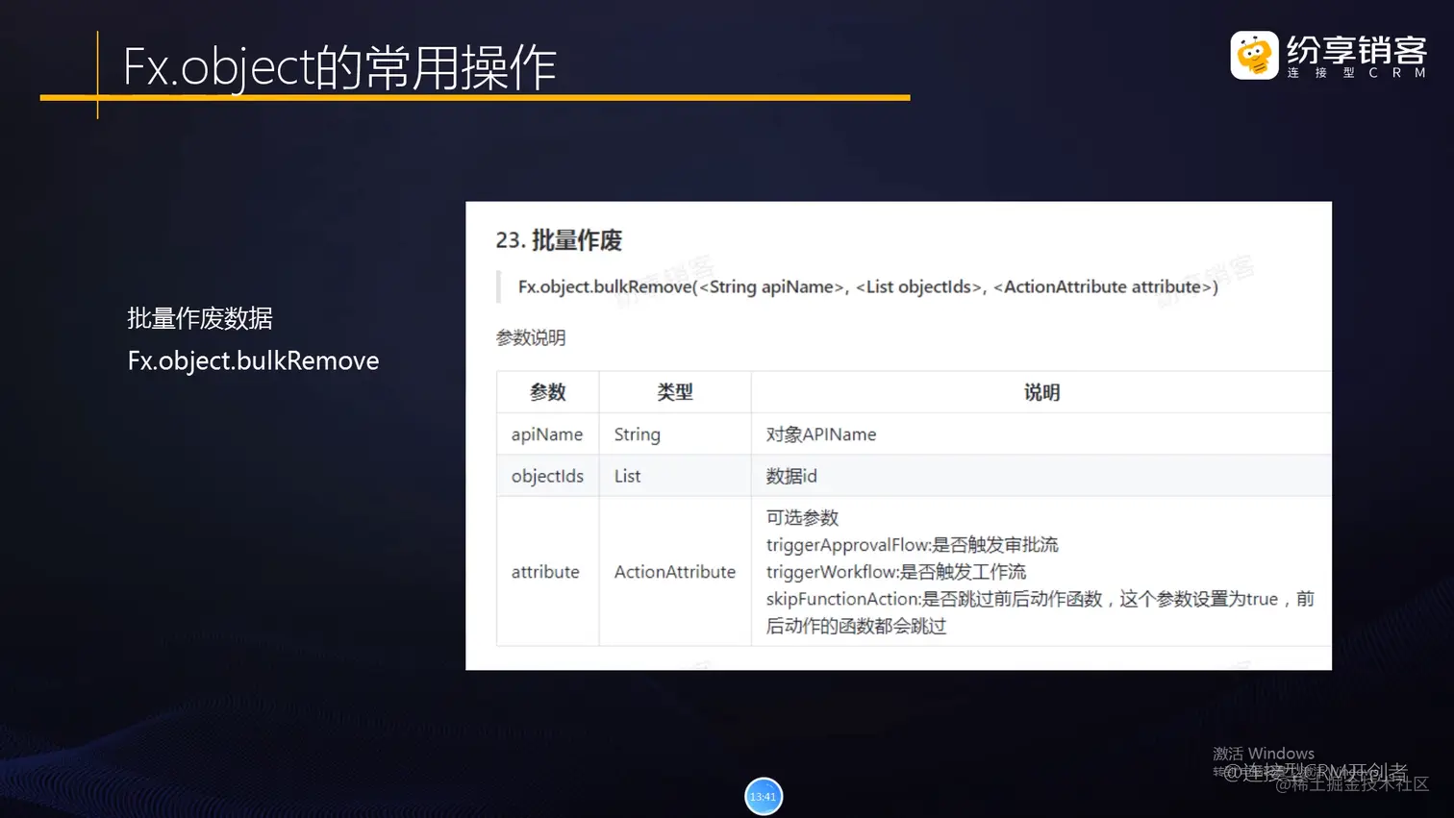This screenshot has width=1454, height=818.
Task: Select the apiName cell in the 参数 column
Action: (548, 434)
